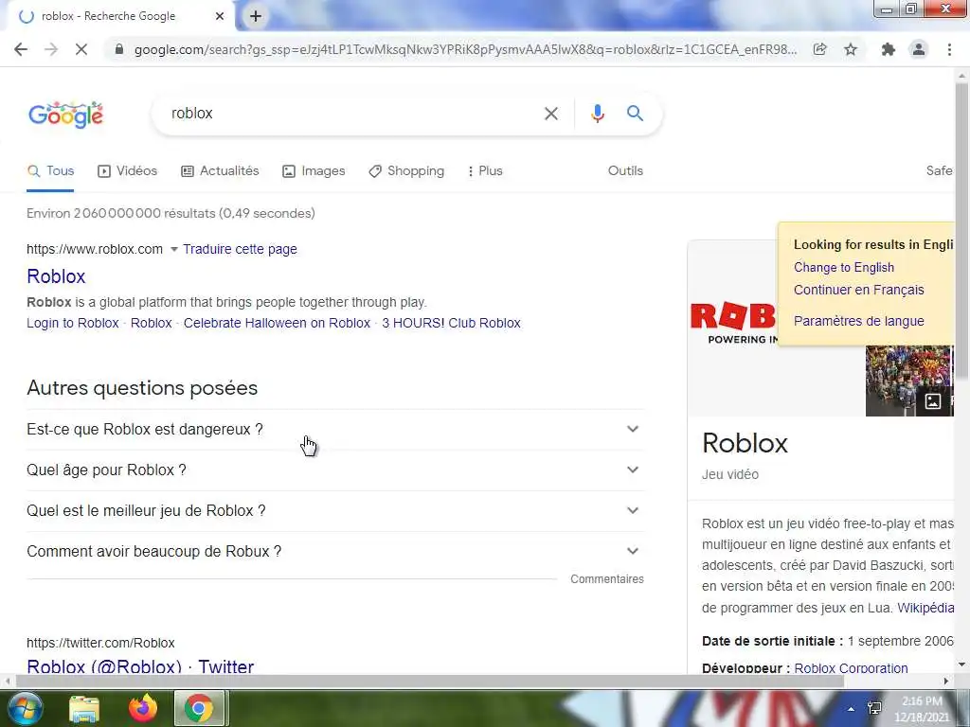The height and width of the screenshot is (727, 970).
Task: Click the scroll right arrow
Action: point(946,682)
